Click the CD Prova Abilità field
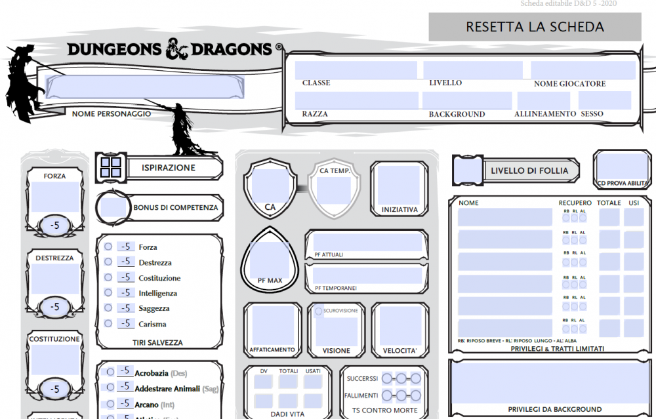 pyautogui.click(x=622, y=167)
